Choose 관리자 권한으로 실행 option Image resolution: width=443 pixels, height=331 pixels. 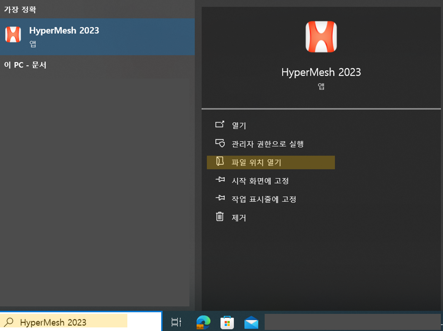[x=268, y=144]
